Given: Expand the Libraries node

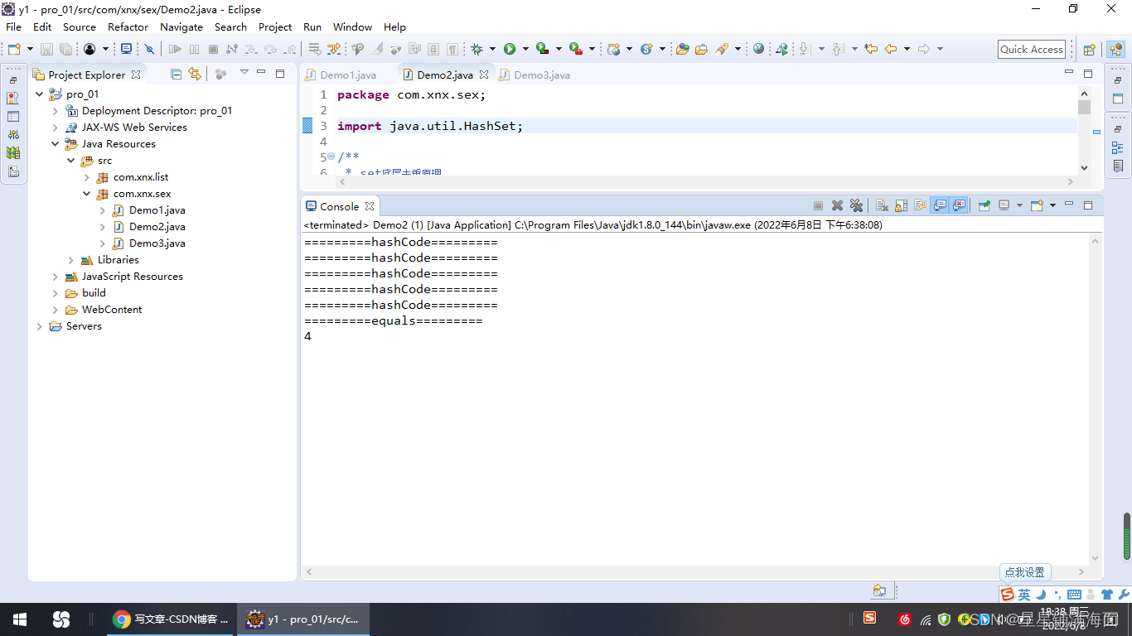Looking at the screenshot, I should 70,260.
